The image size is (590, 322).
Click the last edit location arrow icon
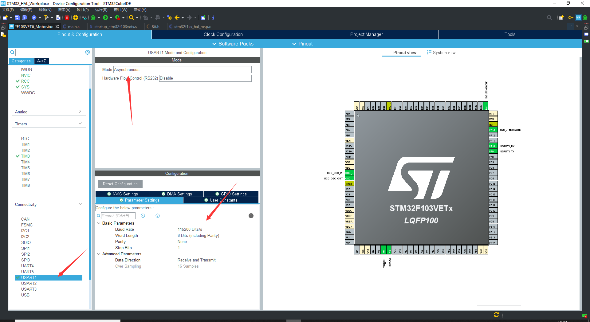coord(169,18)
